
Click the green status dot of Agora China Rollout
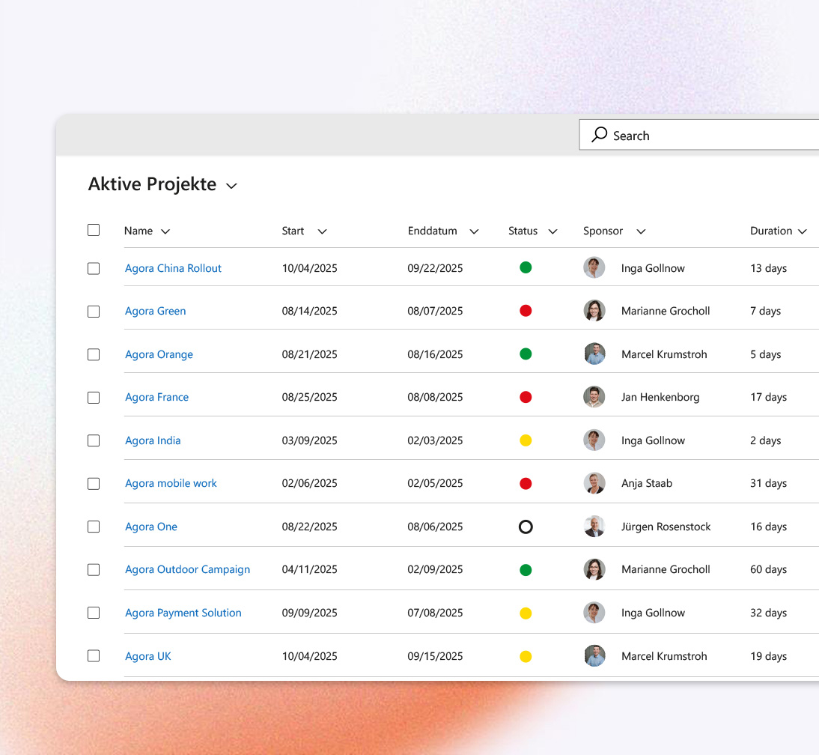(x=526, y=267)
